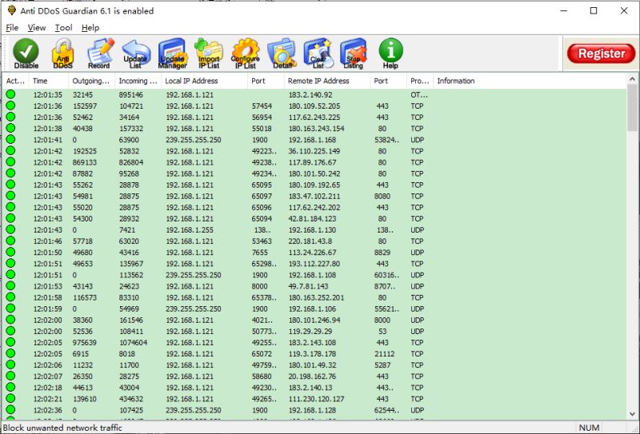Select remote IP 42.81.184.123
The height and width of the screenshot is (434, 640).
click(312, 219)
